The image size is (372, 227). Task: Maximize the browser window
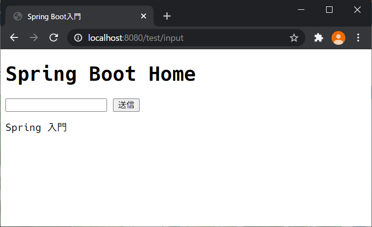[329, 10]
